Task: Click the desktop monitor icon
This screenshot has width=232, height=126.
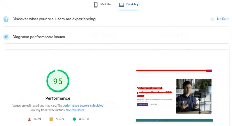Action: [121, 5]
